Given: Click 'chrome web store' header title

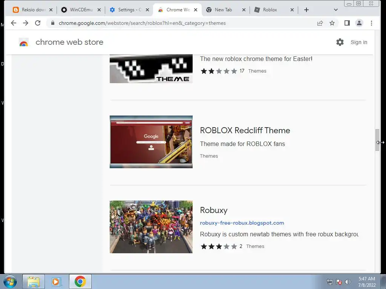Looking at the screenshot, I should pos(69,42).
